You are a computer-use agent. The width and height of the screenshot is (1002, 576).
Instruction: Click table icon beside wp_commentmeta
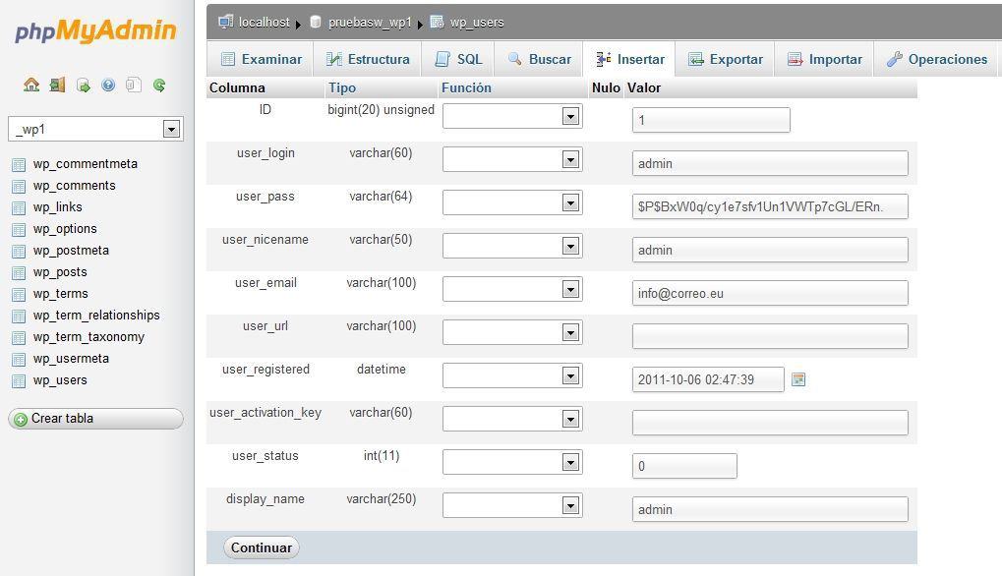[19, 165]
